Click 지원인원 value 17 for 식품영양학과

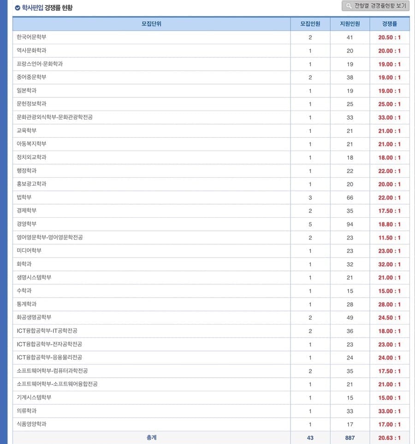350,424
